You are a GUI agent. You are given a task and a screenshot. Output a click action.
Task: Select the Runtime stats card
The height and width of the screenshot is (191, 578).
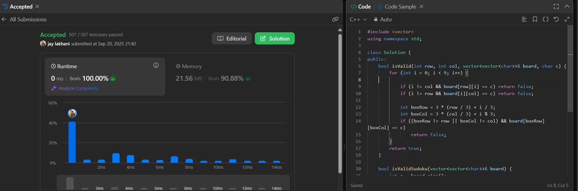click(105, 77)
